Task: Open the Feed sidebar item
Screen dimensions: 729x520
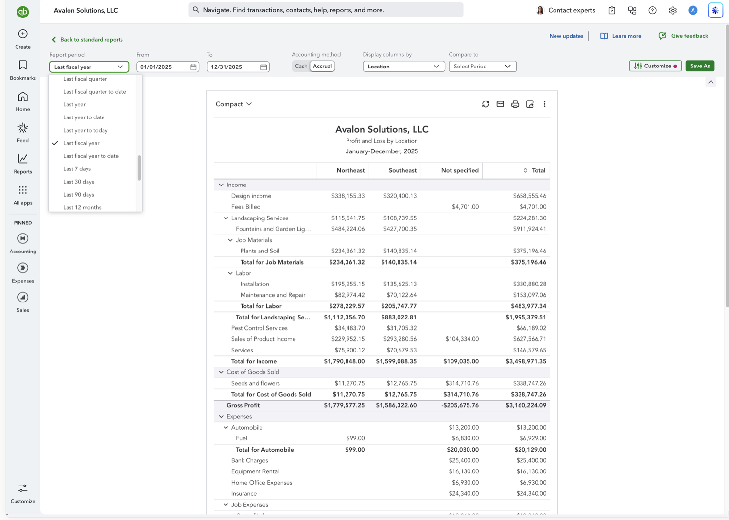Action: pyautogui.click(x=23, y=133)
